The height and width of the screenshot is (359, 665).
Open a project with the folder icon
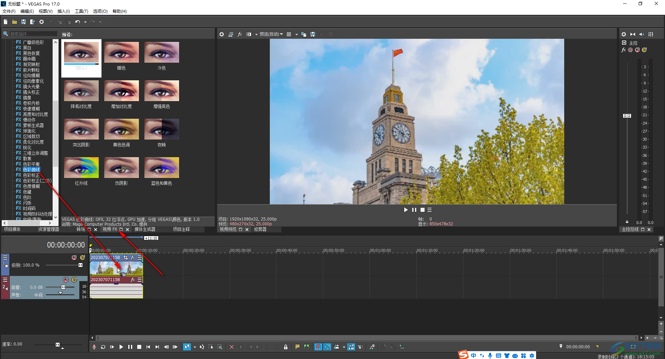pos(15,22)
